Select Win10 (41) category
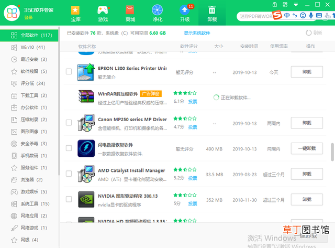The height and width of the screenshot is (248, 335). coord(29,47)
